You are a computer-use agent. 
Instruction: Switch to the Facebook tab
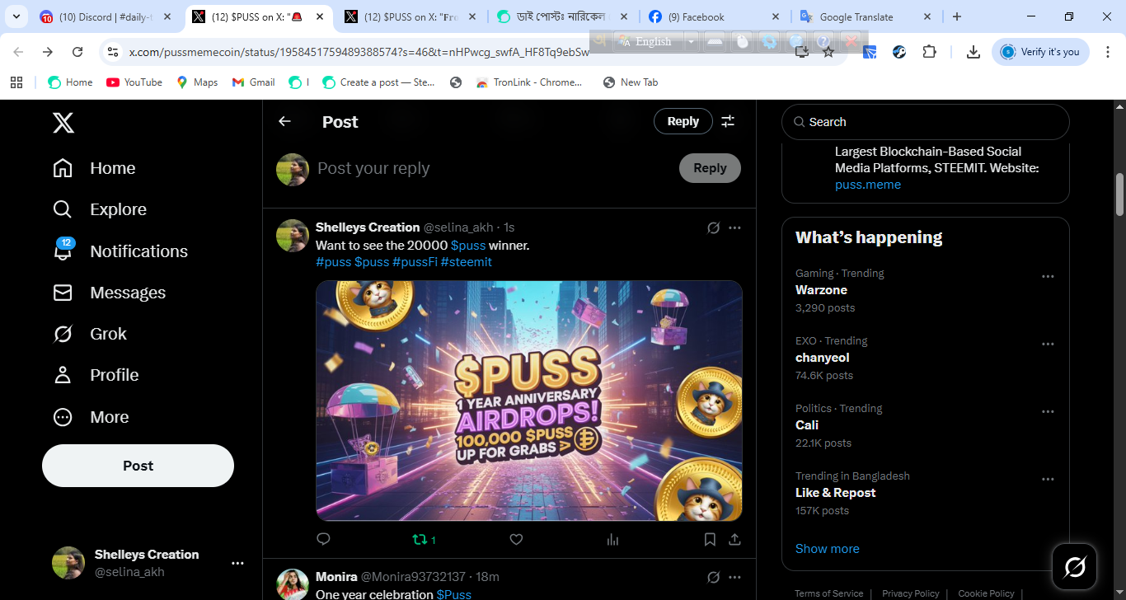pos(713,16)
